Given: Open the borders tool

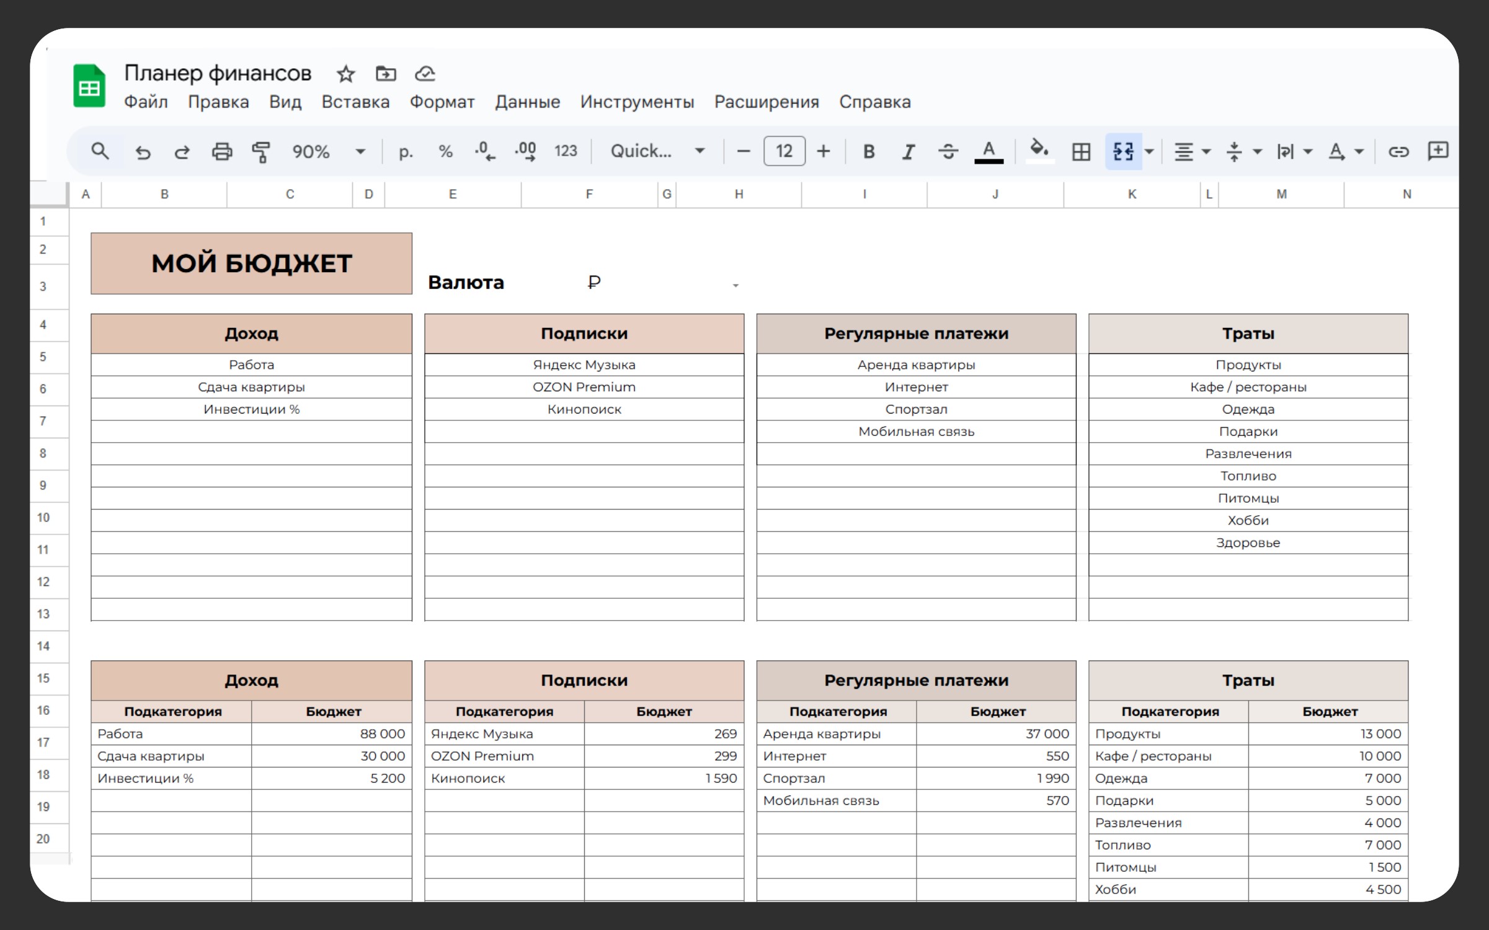Looking at the screenshot, I should pos(1081,152).
